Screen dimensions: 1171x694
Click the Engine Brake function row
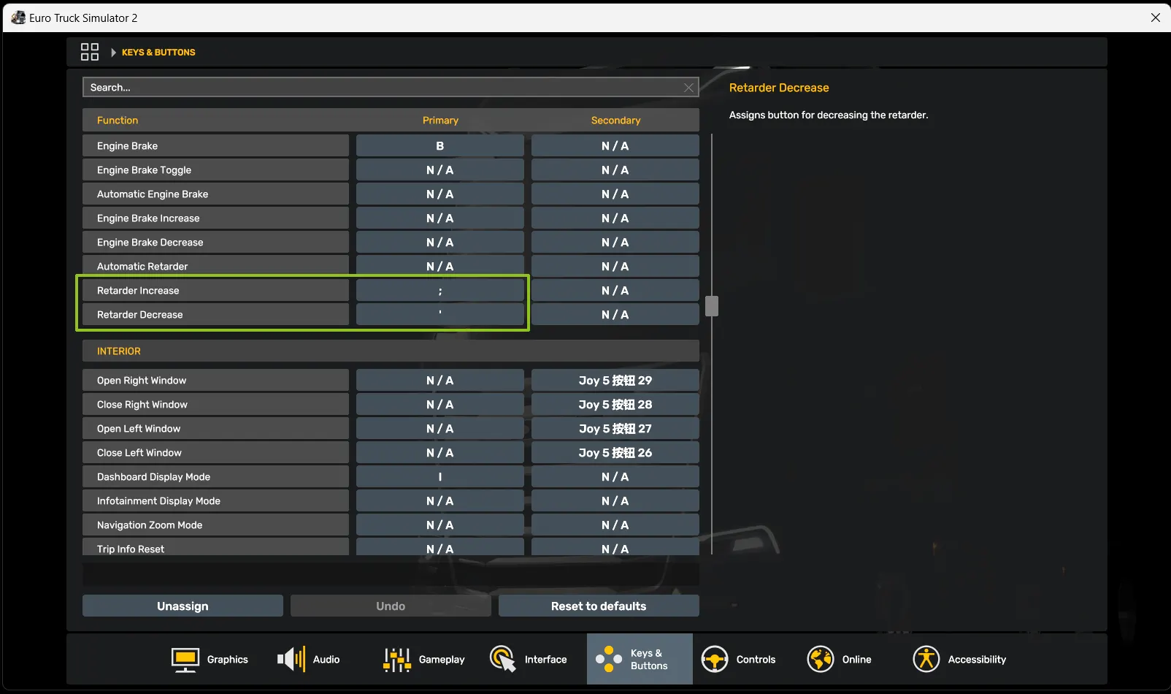215,145
